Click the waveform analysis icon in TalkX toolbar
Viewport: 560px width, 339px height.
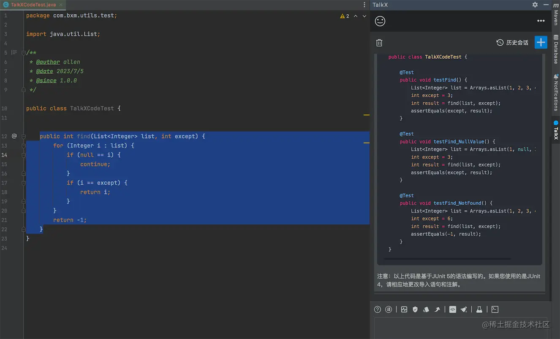click(404, 309)
